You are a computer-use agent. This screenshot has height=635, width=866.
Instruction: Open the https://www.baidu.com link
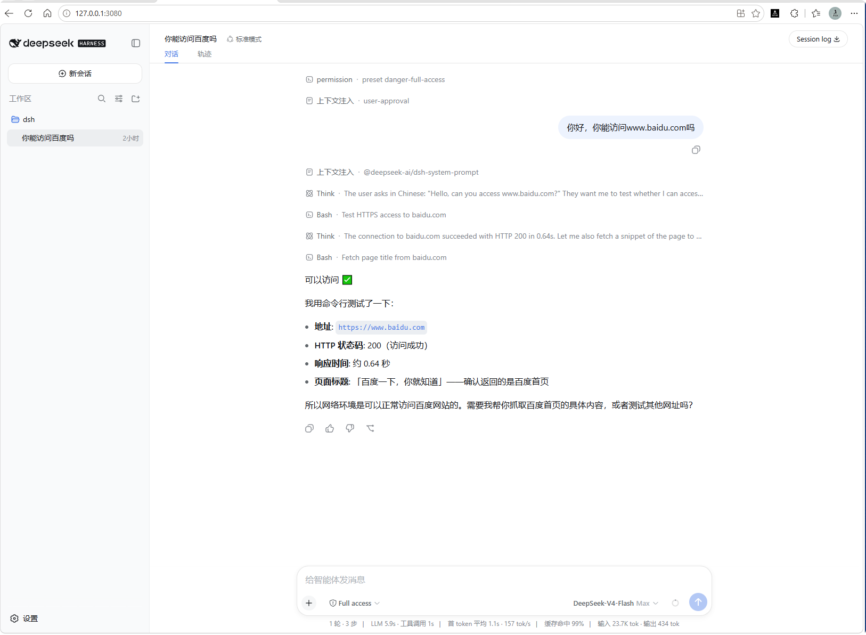click(x=381, y=327)
